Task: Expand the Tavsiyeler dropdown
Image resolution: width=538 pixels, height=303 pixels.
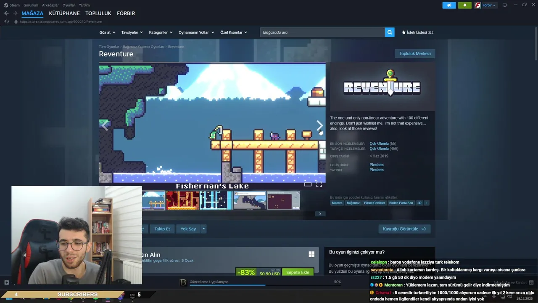Action: (x=132, y=32)
